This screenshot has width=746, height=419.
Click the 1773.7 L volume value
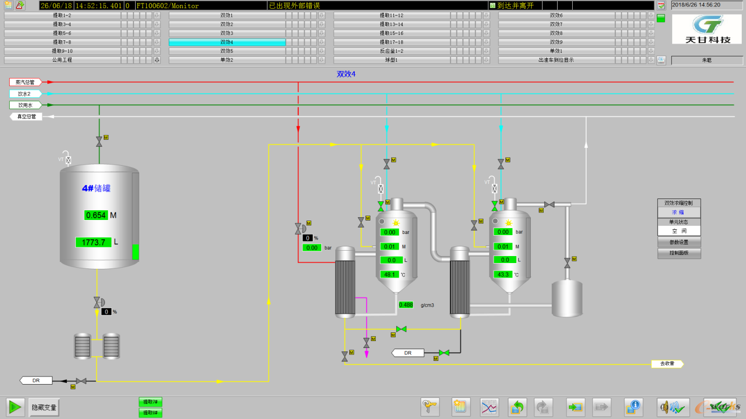click(94, 243)
